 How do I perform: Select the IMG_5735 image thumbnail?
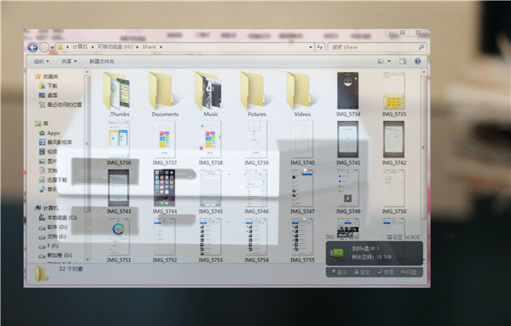pos(394,91)
